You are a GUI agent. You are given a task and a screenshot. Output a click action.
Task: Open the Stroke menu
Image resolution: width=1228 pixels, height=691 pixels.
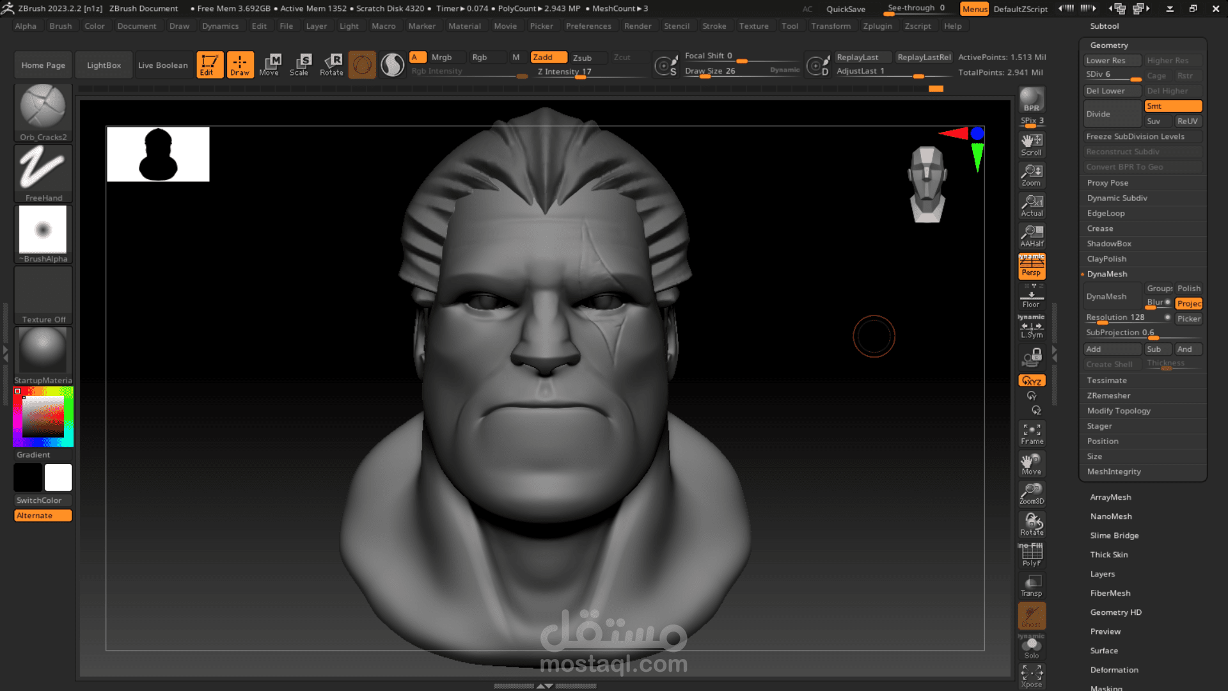714,26
